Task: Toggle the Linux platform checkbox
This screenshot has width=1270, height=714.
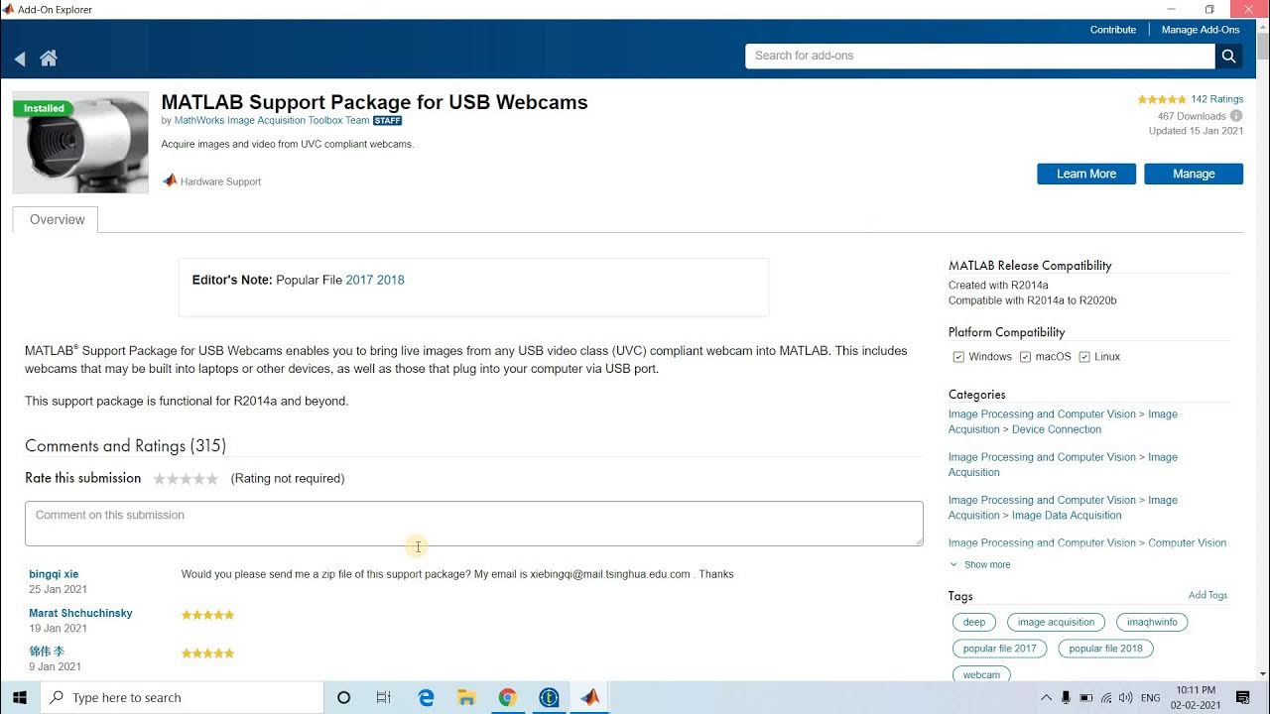Action: (1084, 357)
